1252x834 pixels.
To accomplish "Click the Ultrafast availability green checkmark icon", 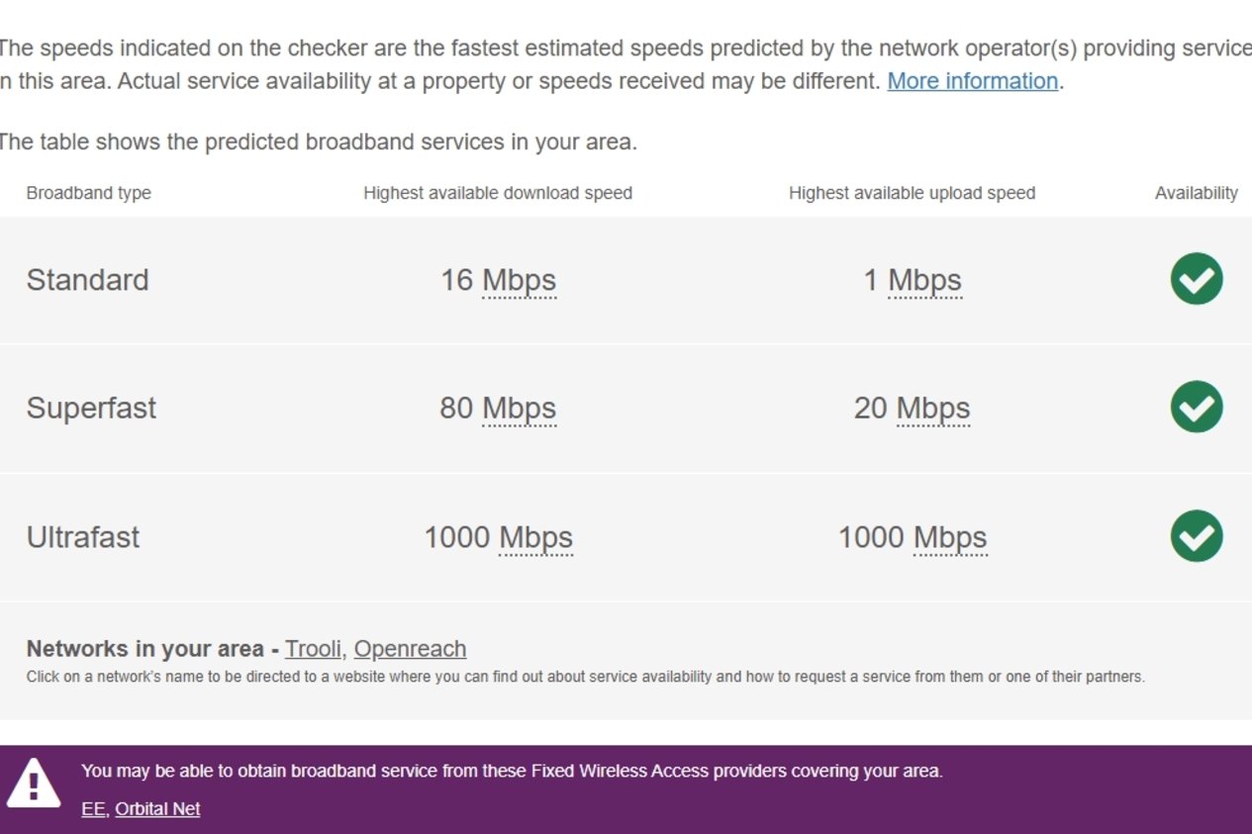I will coord(1197,536).
